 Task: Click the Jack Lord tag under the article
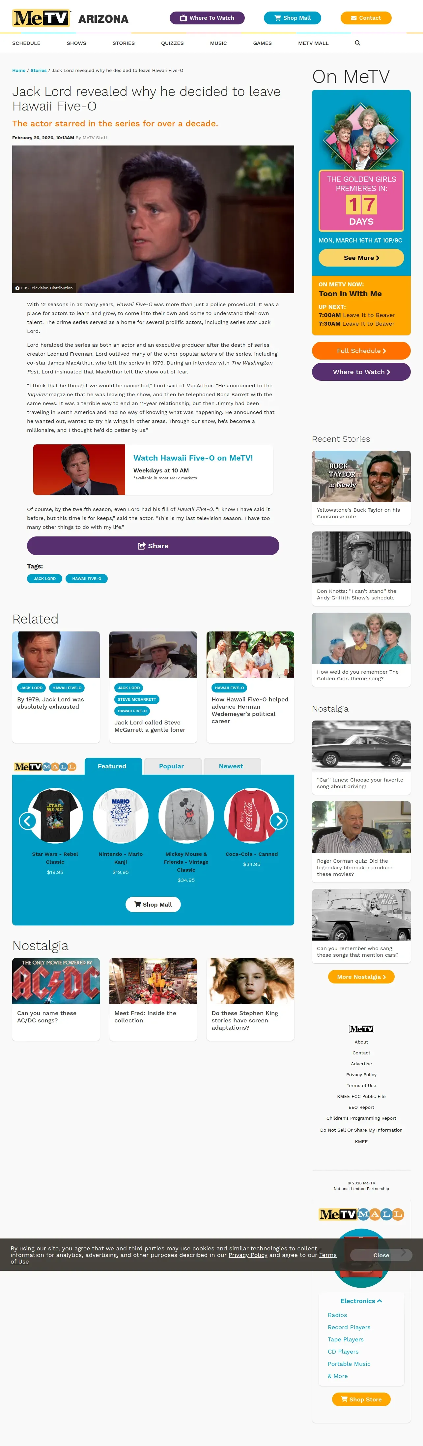(x=45, y=579)
